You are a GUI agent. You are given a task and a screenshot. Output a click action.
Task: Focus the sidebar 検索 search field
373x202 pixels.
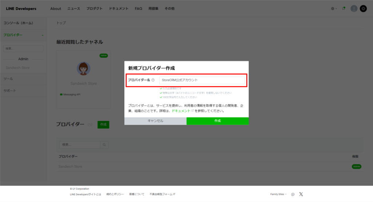(23, 48)
